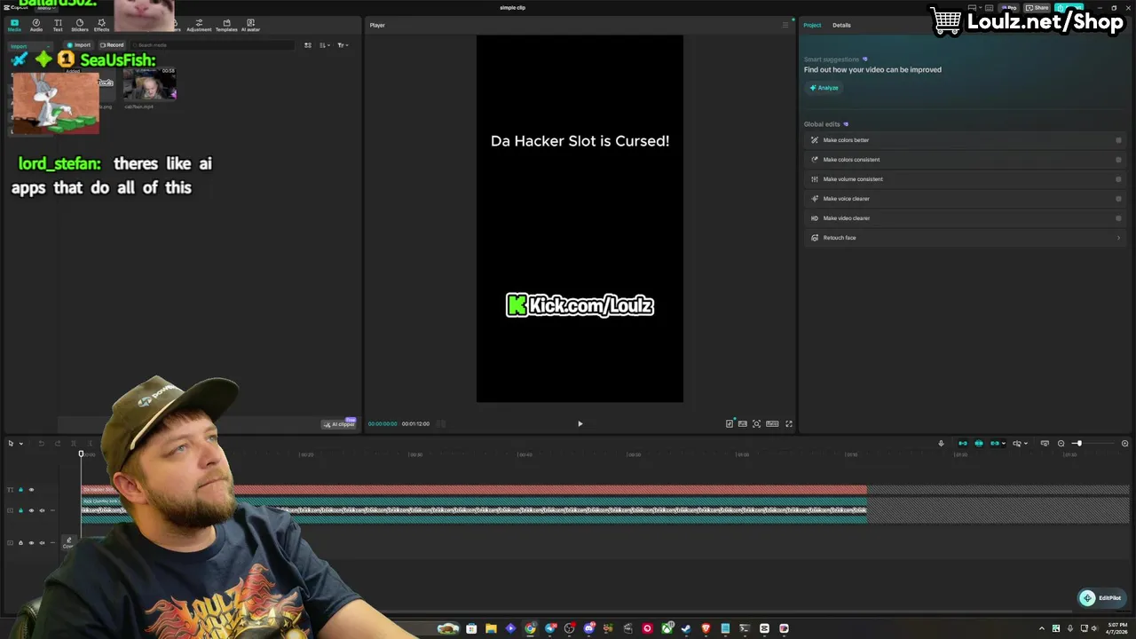Image resolution: width=1136 pixels, height=639 pixels.
Task: Open overlay video track more options
Action: point(52,510)
